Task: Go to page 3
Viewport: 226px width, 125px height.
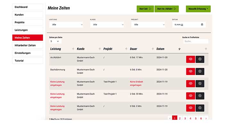Action: click(185, 118)
